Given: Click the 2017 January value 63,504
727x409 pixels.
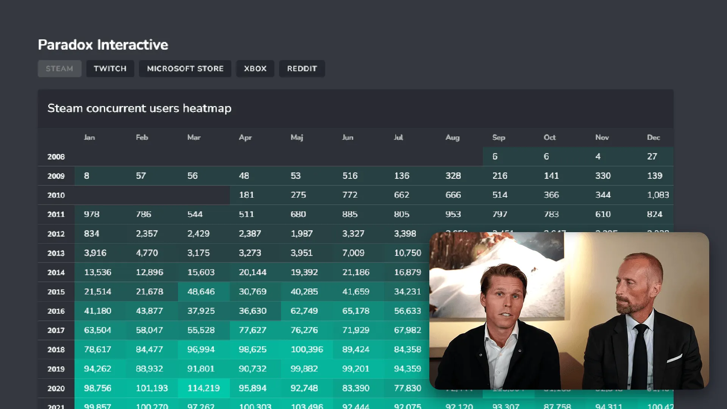Looking at the screenshot, I should click(98, 330).
